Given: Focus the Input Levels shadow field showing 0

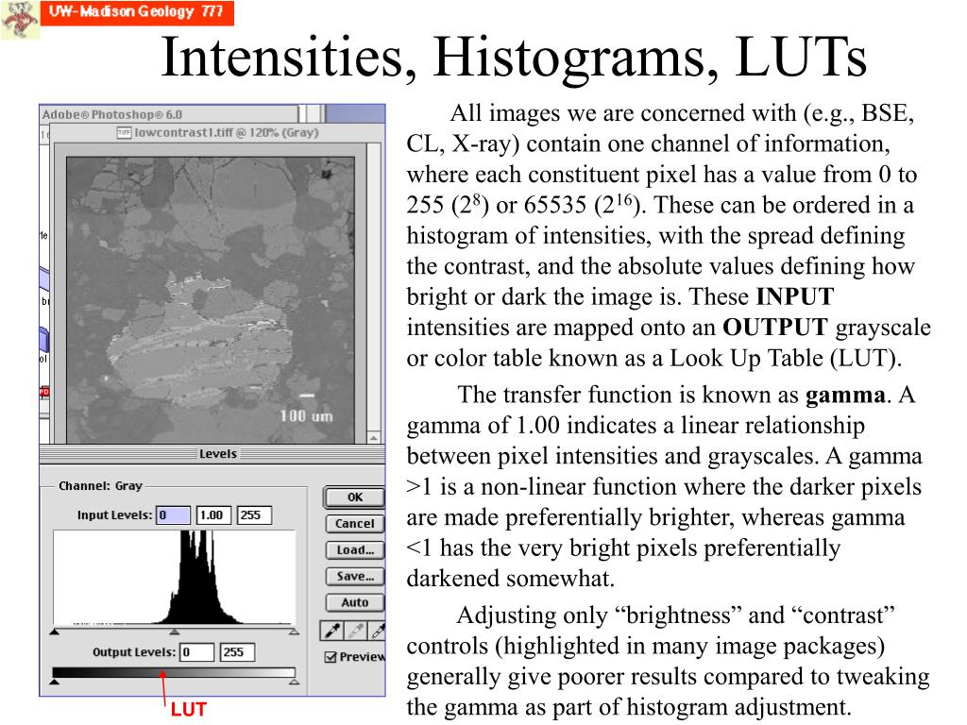Looking at the screenshot, I should (x=173, y=515).
